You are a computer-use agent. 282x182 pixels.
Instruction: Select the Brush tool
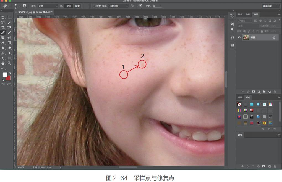coord(9,33)
